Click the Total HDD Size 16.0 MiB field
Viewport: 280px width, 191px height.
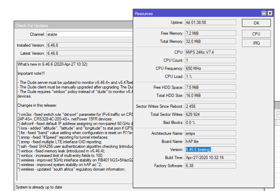point(211,95)
